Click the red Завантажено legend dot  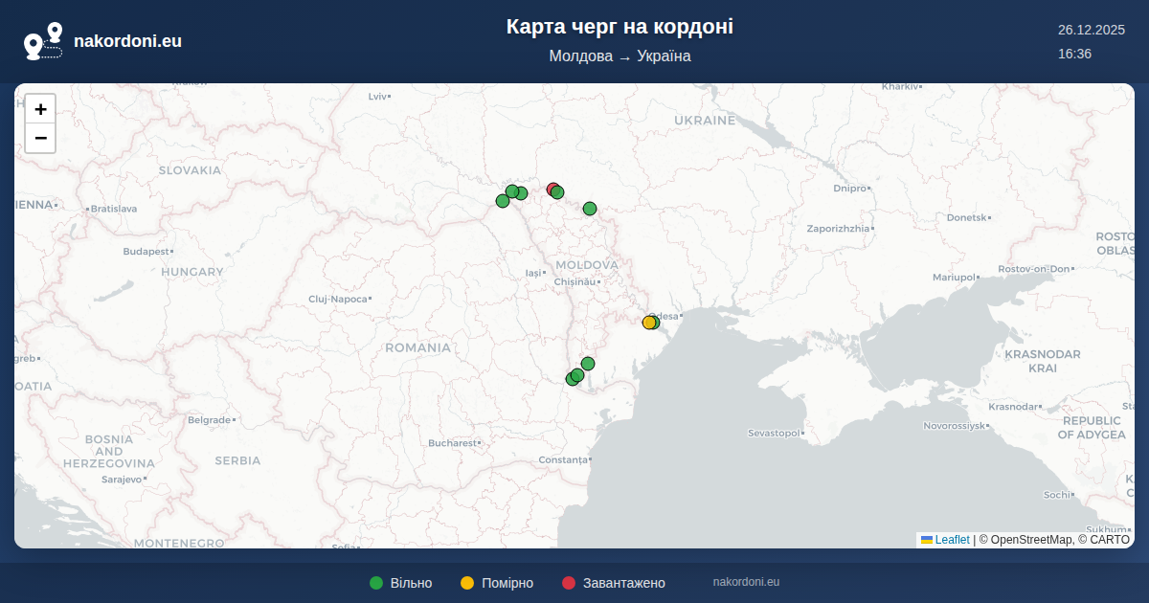pyautogui.click(x=569, y=583)
